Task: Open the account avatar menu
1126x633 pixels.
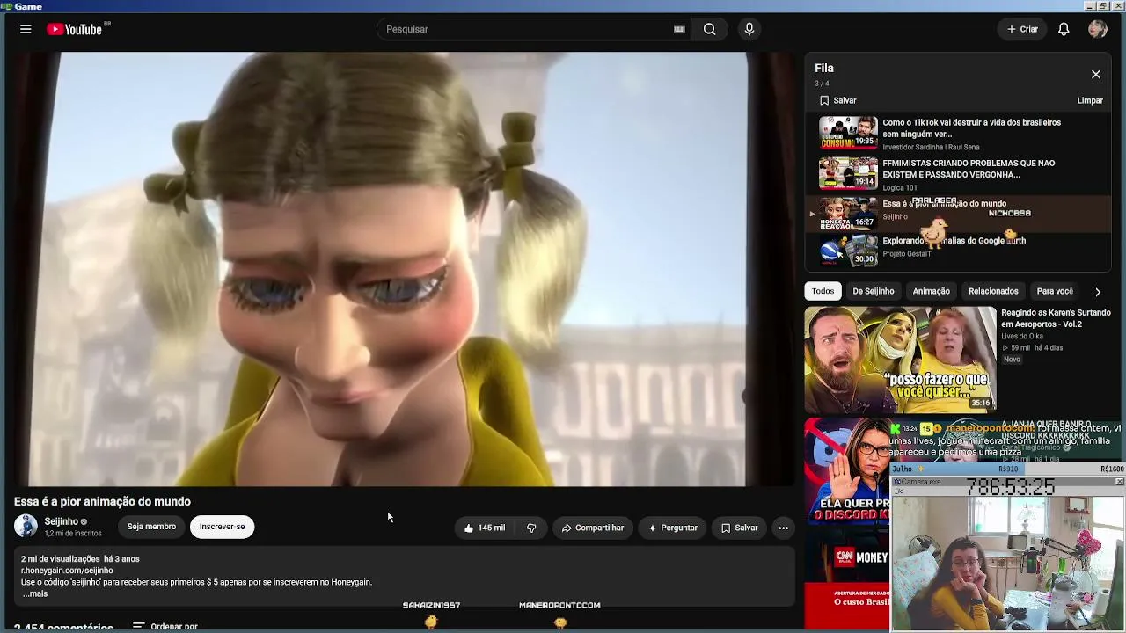Action: [x=1097, y=29]
